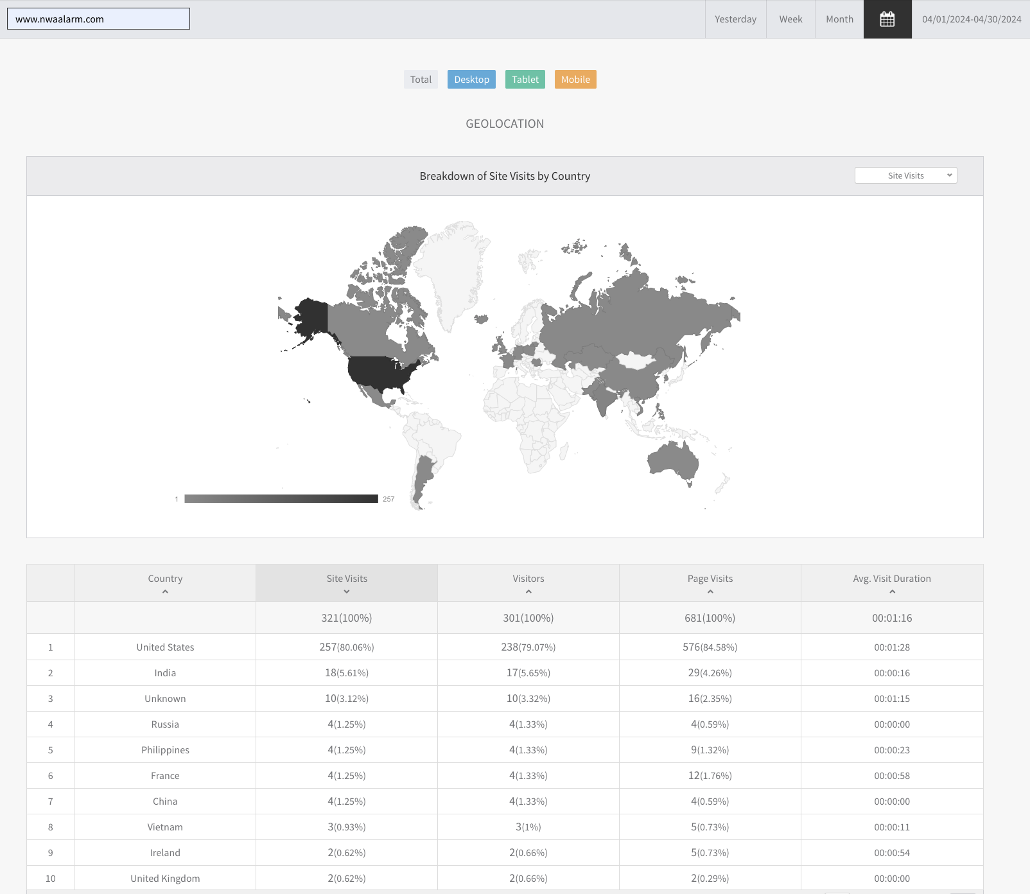Open the calendar date picker icon
The width and height of the screenshot is (1030, 894).
click(x=887, y=19)
